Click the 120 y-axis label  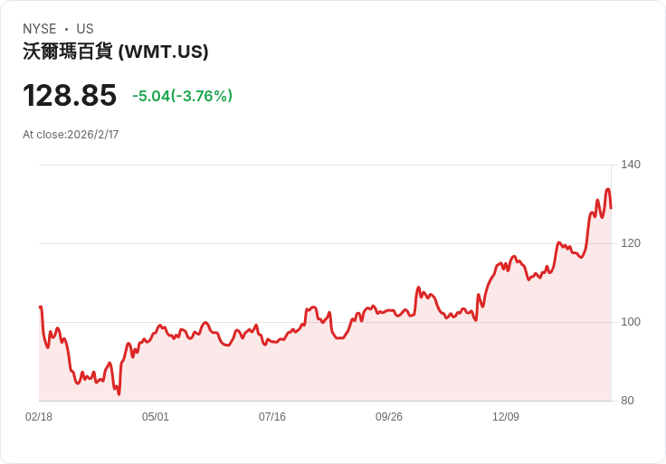(631, 243)
